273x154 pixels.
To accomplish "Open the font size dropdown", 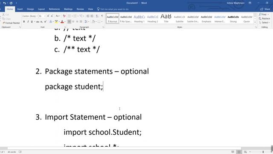I will (x=45, y=16).
